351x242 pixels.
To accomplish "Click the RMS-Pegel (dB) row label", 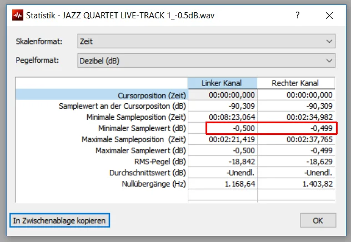I will click(160, 162).
